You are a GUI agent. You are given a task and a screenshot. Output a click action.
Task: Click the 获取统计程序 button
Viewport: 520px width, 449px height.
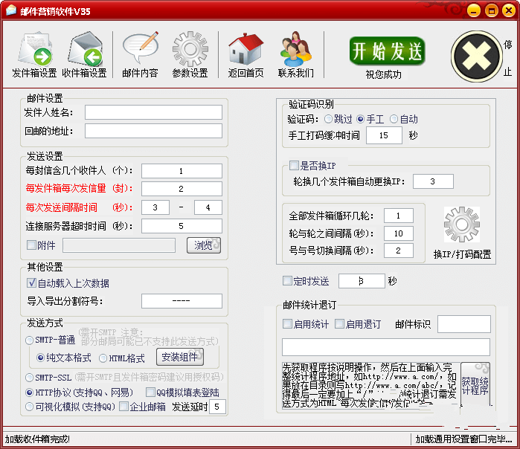pos(475,385)
